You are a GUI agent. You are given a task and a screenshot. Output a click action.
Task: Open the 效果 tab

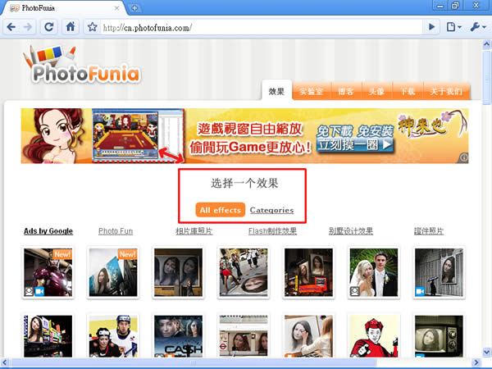276,91
